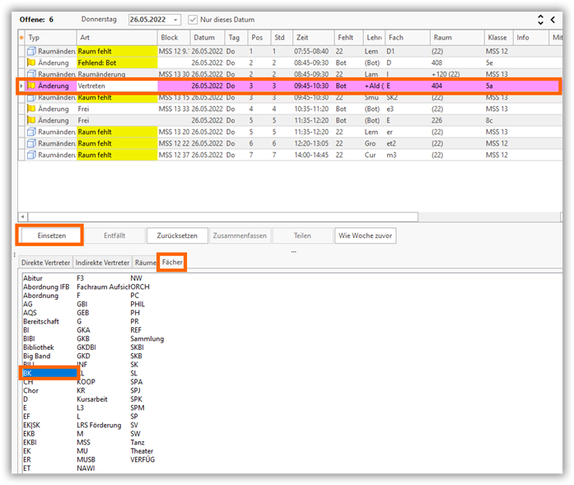The width and height of the screenshot is (574, 485).
Task: Click the flag icon of the Vertreten row
Action: [x=32, y=86]
